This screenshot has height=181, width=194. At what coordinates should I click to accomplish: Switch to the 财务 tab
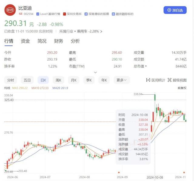pos(59,41)
